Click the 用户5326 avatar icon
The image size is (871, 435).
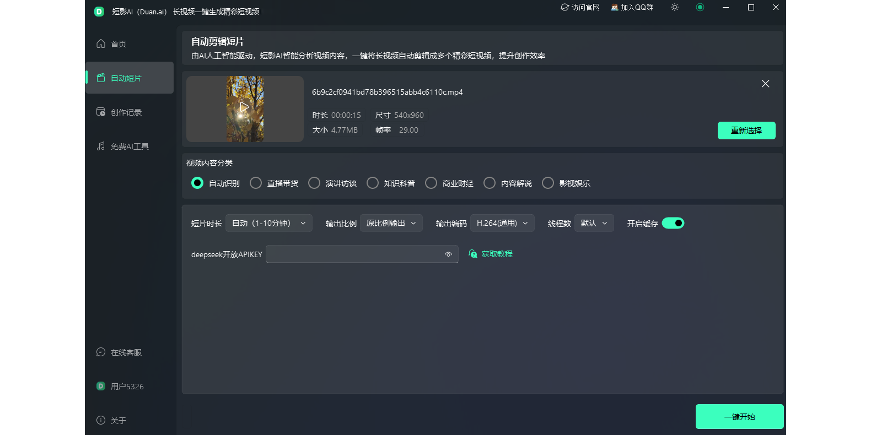tap(101, 387)
